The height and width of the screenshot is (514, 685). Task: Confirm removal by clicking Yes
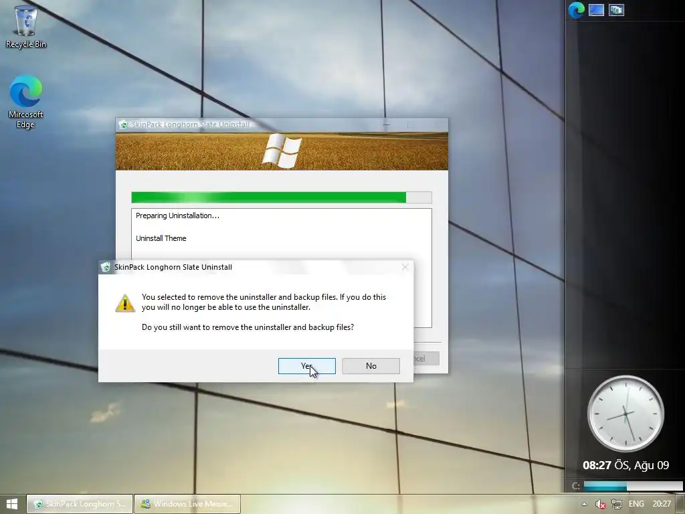point(306,366)
